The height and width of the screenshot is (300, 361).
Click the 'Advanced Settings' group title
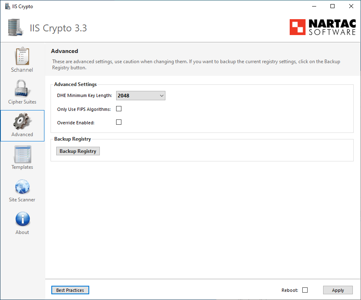click(x=75, y=84)
